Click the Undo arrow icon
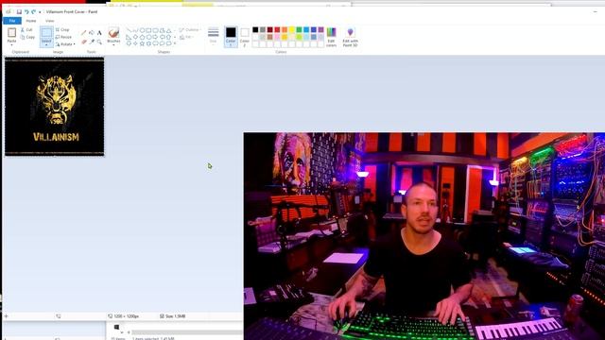Screen dimensions: 605x340 pyautogui.click(x=26, y=12)
